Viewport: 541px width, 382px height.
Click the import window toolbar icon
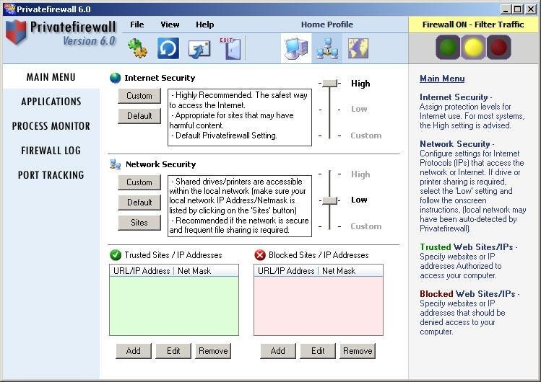point(199,48)
